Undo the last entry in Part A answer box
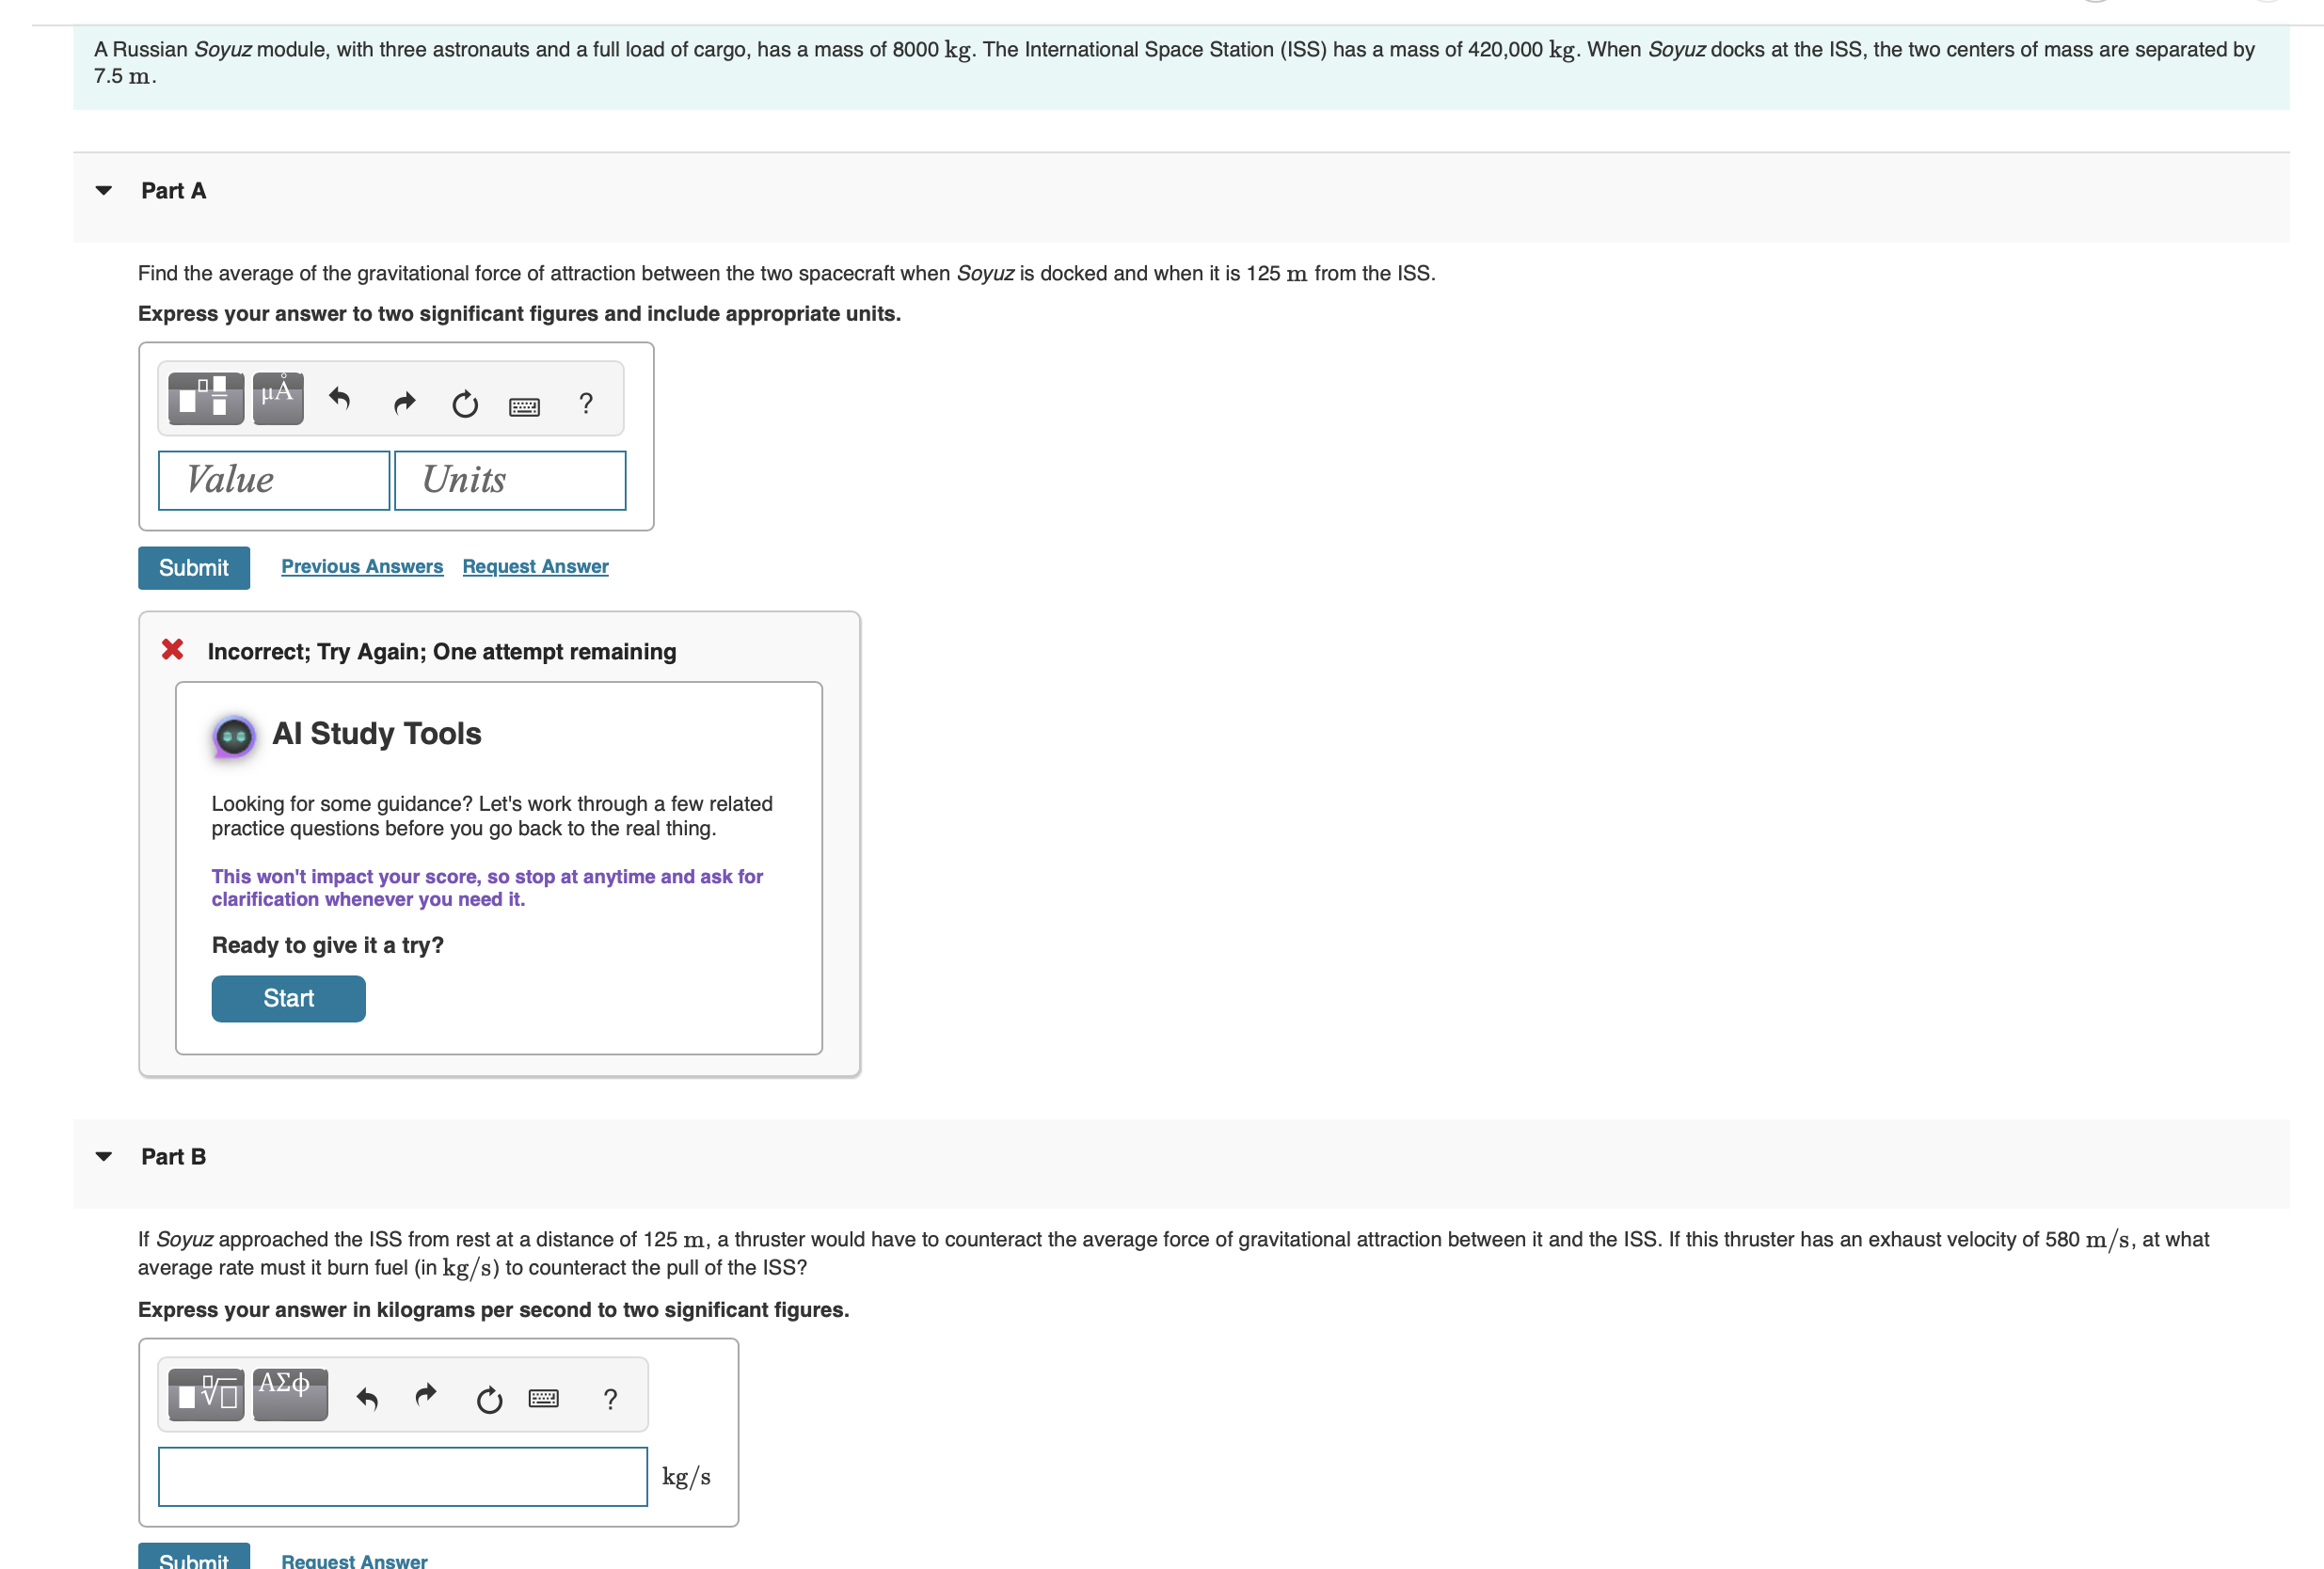Image resolution: width=2324 pixels, height=1569 pixels. (339, 402)
